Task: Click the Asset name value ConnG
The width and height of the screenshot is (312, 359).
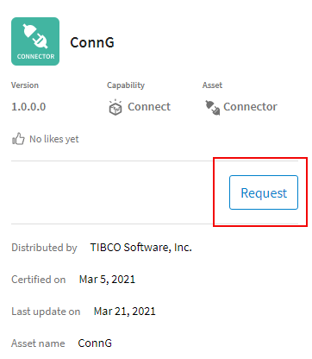Action: pos(95,343)
